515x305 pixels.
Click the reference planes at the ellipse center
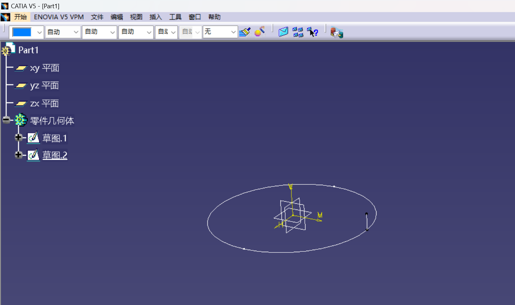point(292,215)
